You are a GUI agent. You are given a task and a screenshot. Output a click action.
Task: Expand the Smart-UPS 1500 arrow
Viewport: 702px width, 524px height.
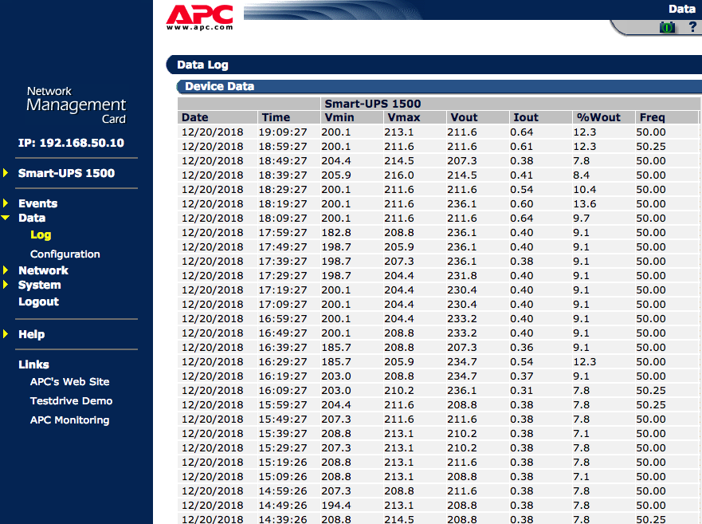point(6,173)
